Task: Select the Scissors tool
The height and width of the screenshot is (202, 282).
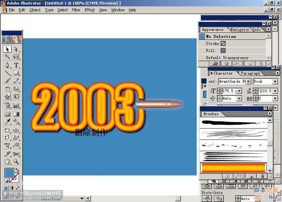Action: pyautogui.click(x=16, y=154)
